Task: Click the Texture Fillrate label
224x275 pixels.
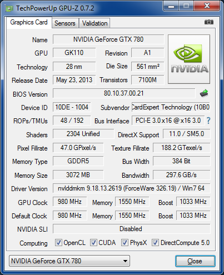Action: (x=130, y=148)
